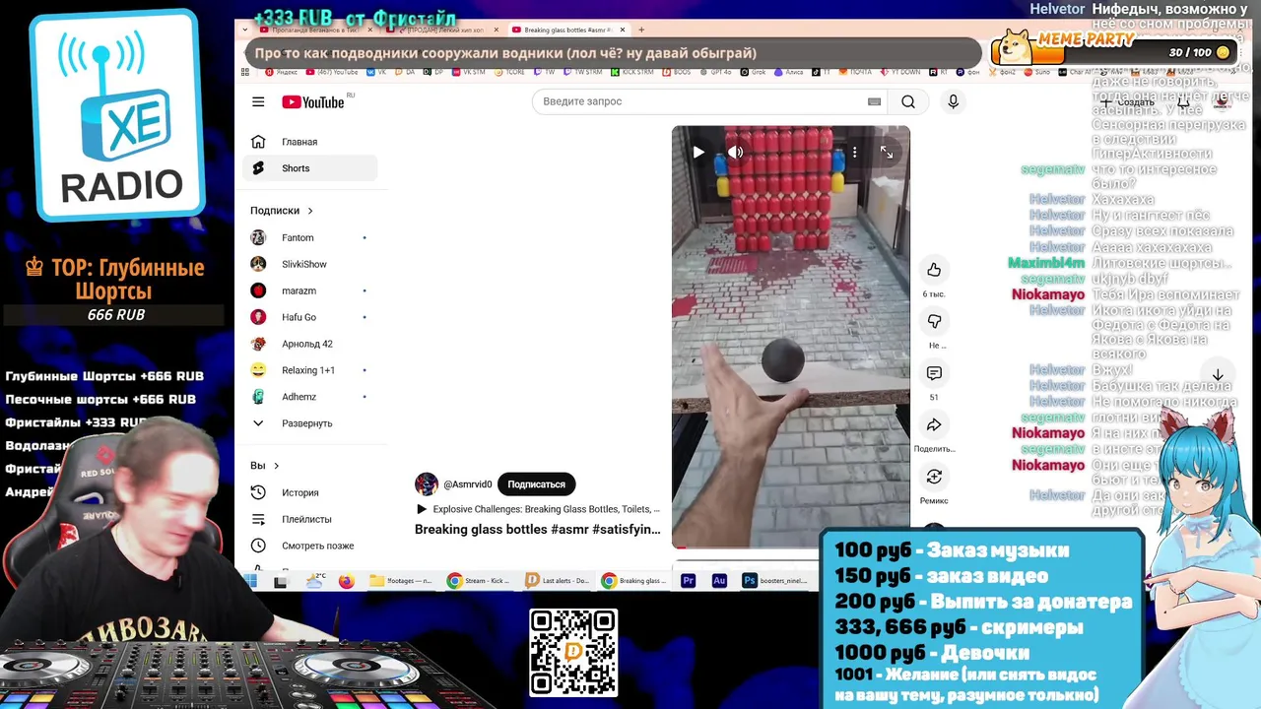Open the marazm subscription channel
The width and height of the screenshot is (1261, 709).
pyautogui.click(x=309, y=290)
